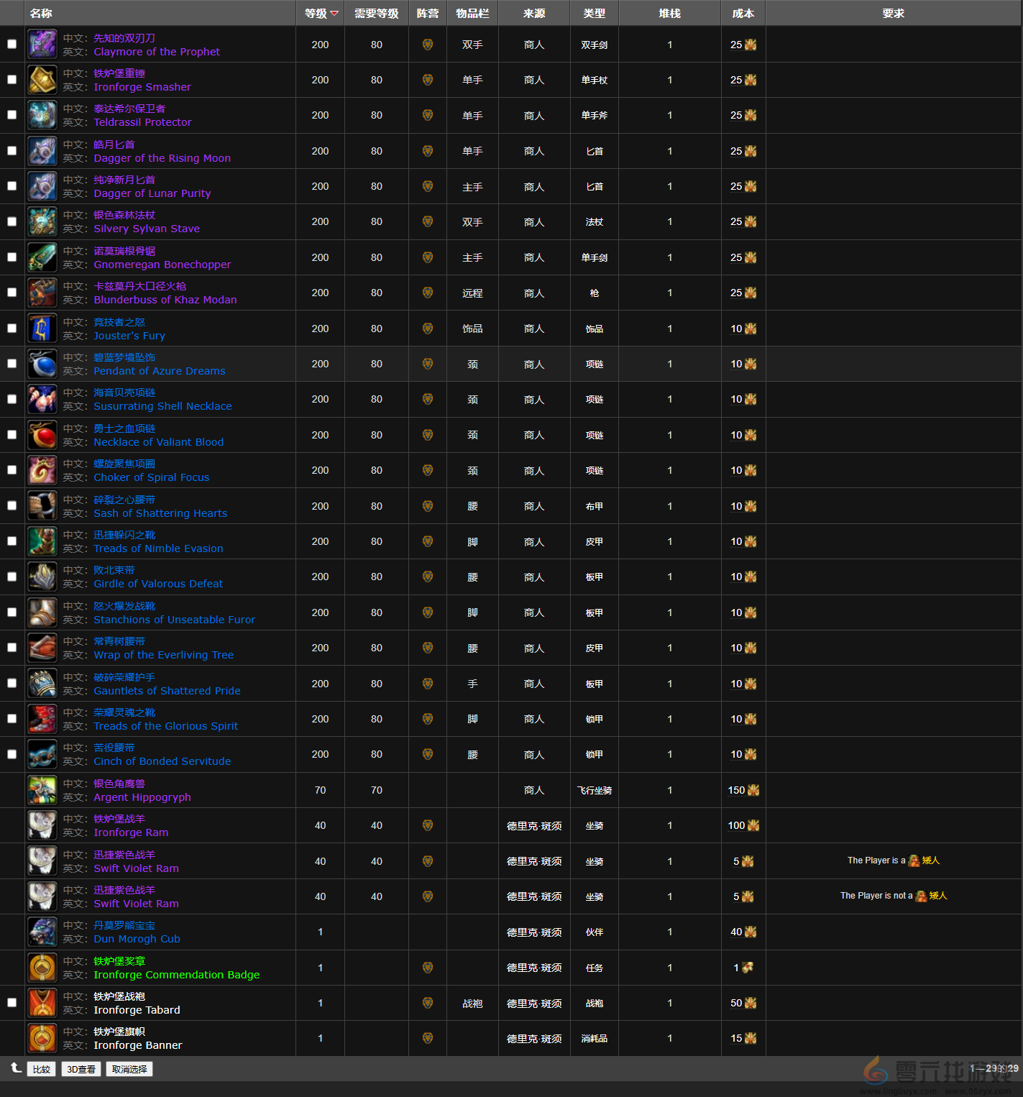Click the 来源 column header
1023x1097 pixels.
(x=533, y=14)
